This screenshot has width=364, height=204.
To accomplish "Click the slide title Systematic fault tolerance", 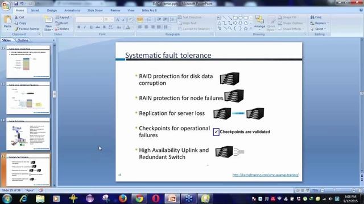I will (168, 56).
